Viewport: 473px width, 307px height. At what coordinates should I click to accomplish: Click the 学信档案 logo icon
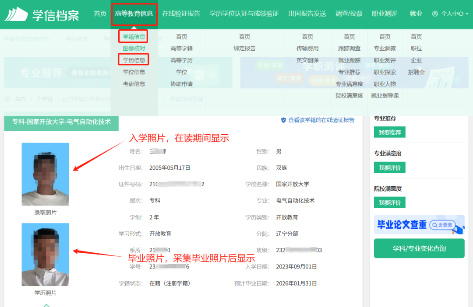point(16,14)
